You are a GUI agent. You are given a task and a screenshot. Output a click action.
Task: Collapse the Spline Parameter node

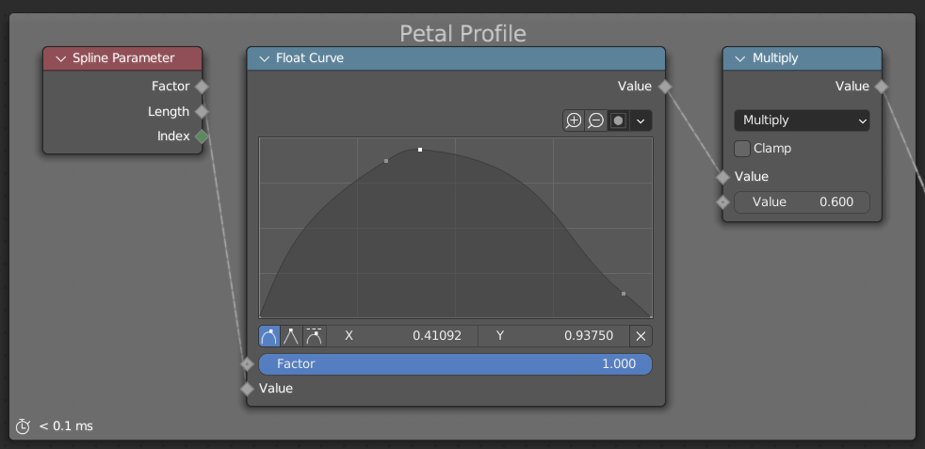pos(60,58)
